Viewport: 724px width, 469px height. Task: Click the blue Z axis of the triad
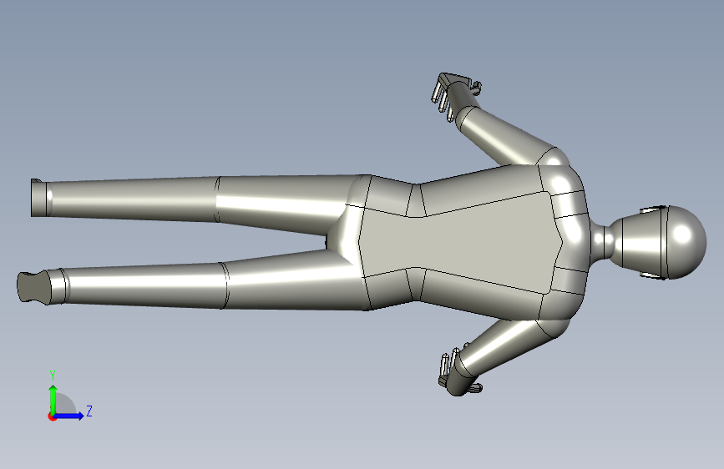point(69,416)
